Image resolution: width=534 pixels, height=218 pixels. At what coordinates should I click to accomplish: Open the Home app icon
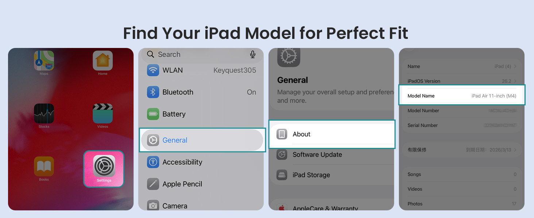pyautogui.click(x=102, y=61)
